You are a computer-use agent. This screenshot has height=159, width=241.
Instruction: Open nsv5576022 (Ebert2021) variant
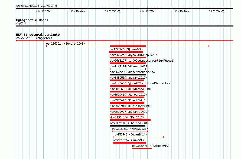(x=128, y=100)
